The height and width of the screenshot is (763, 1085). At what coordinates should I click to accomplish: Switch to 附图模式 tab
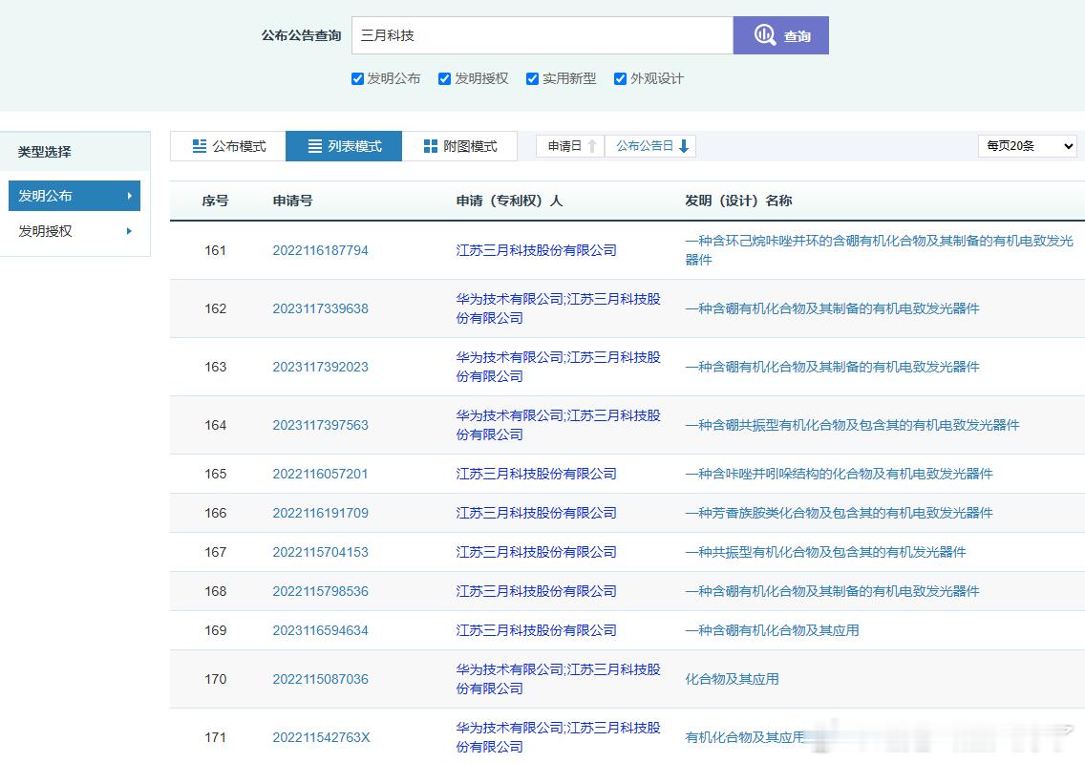point(459,146)
